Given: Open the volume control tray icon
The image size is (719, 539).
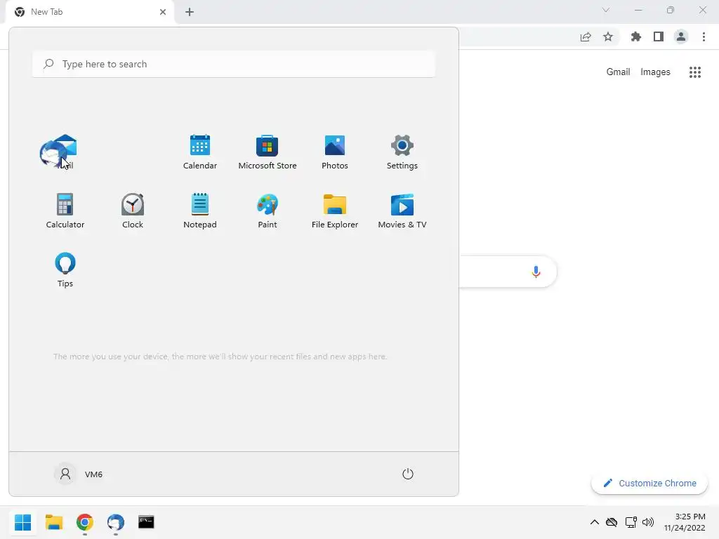Looking at the screenshot, I should pyautogui.click(x=648, y=522).
